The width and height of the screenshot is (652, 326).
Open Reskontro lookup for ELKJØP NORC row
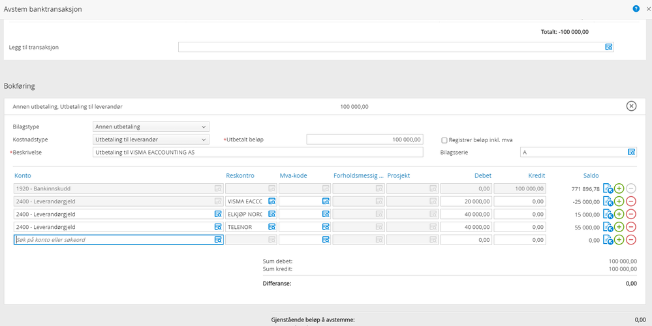click(272, 215)
